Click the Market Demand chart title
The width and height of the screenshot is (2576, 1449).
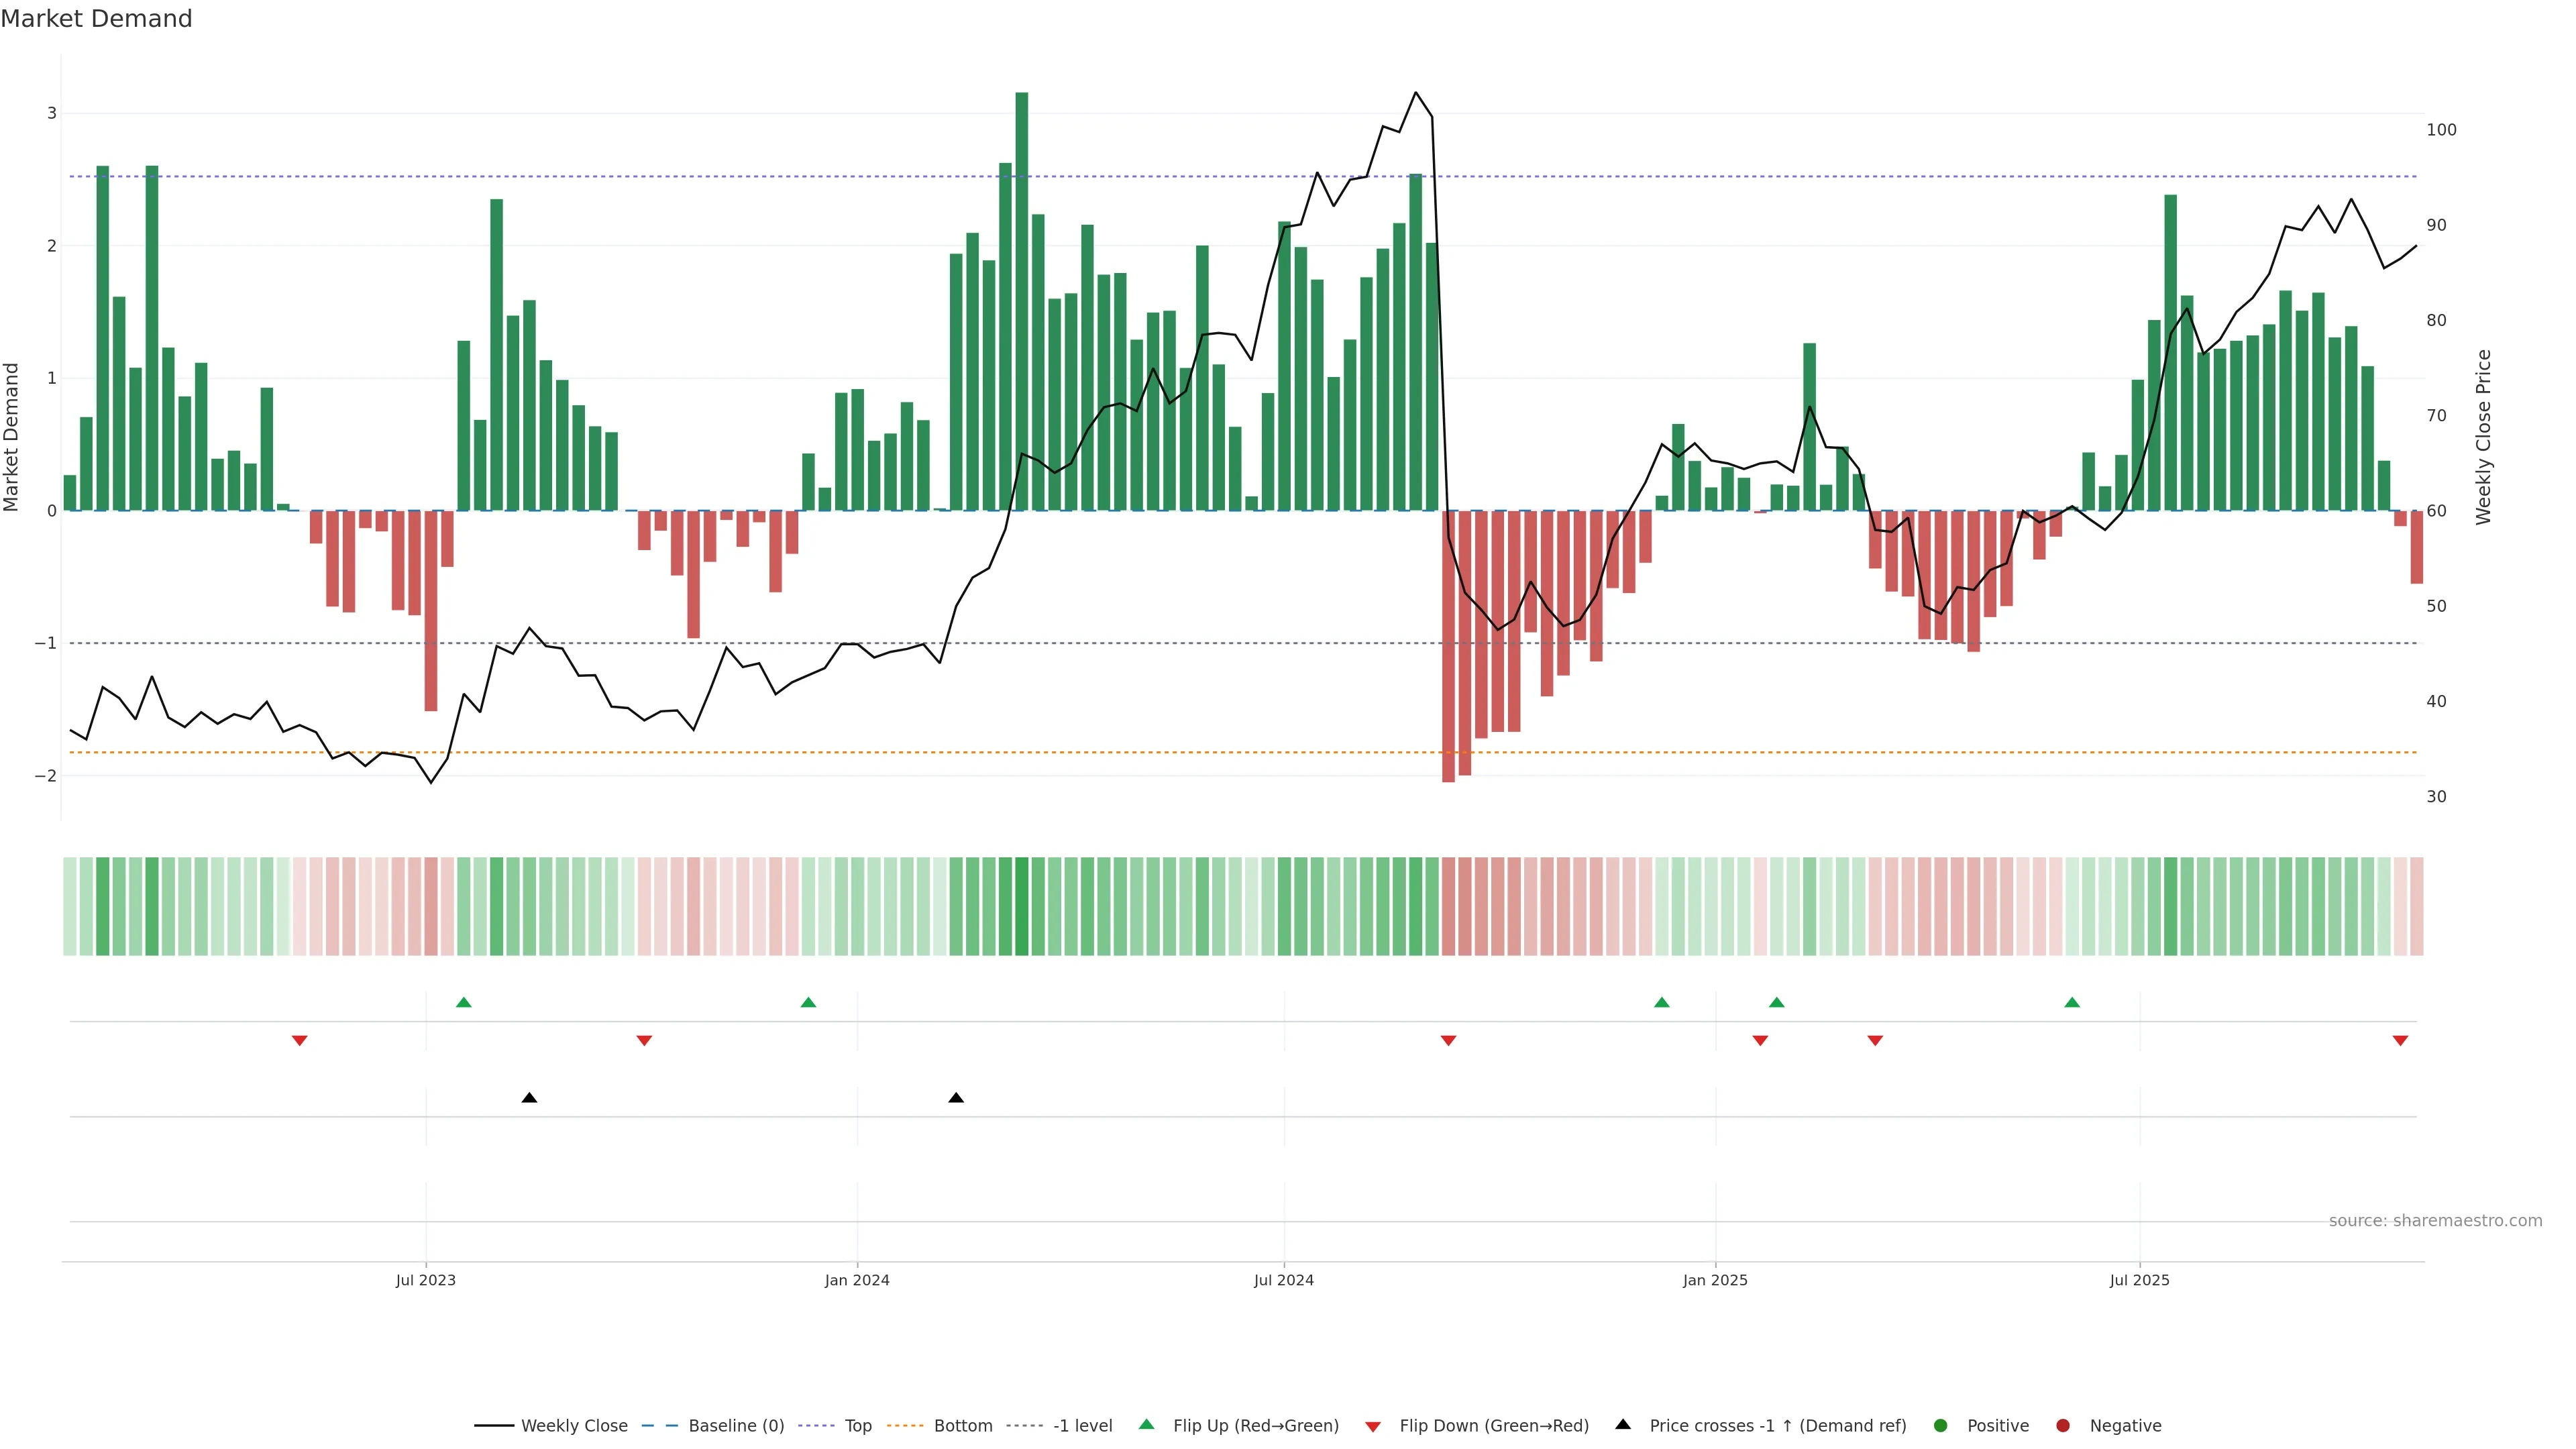pos(96,19)
